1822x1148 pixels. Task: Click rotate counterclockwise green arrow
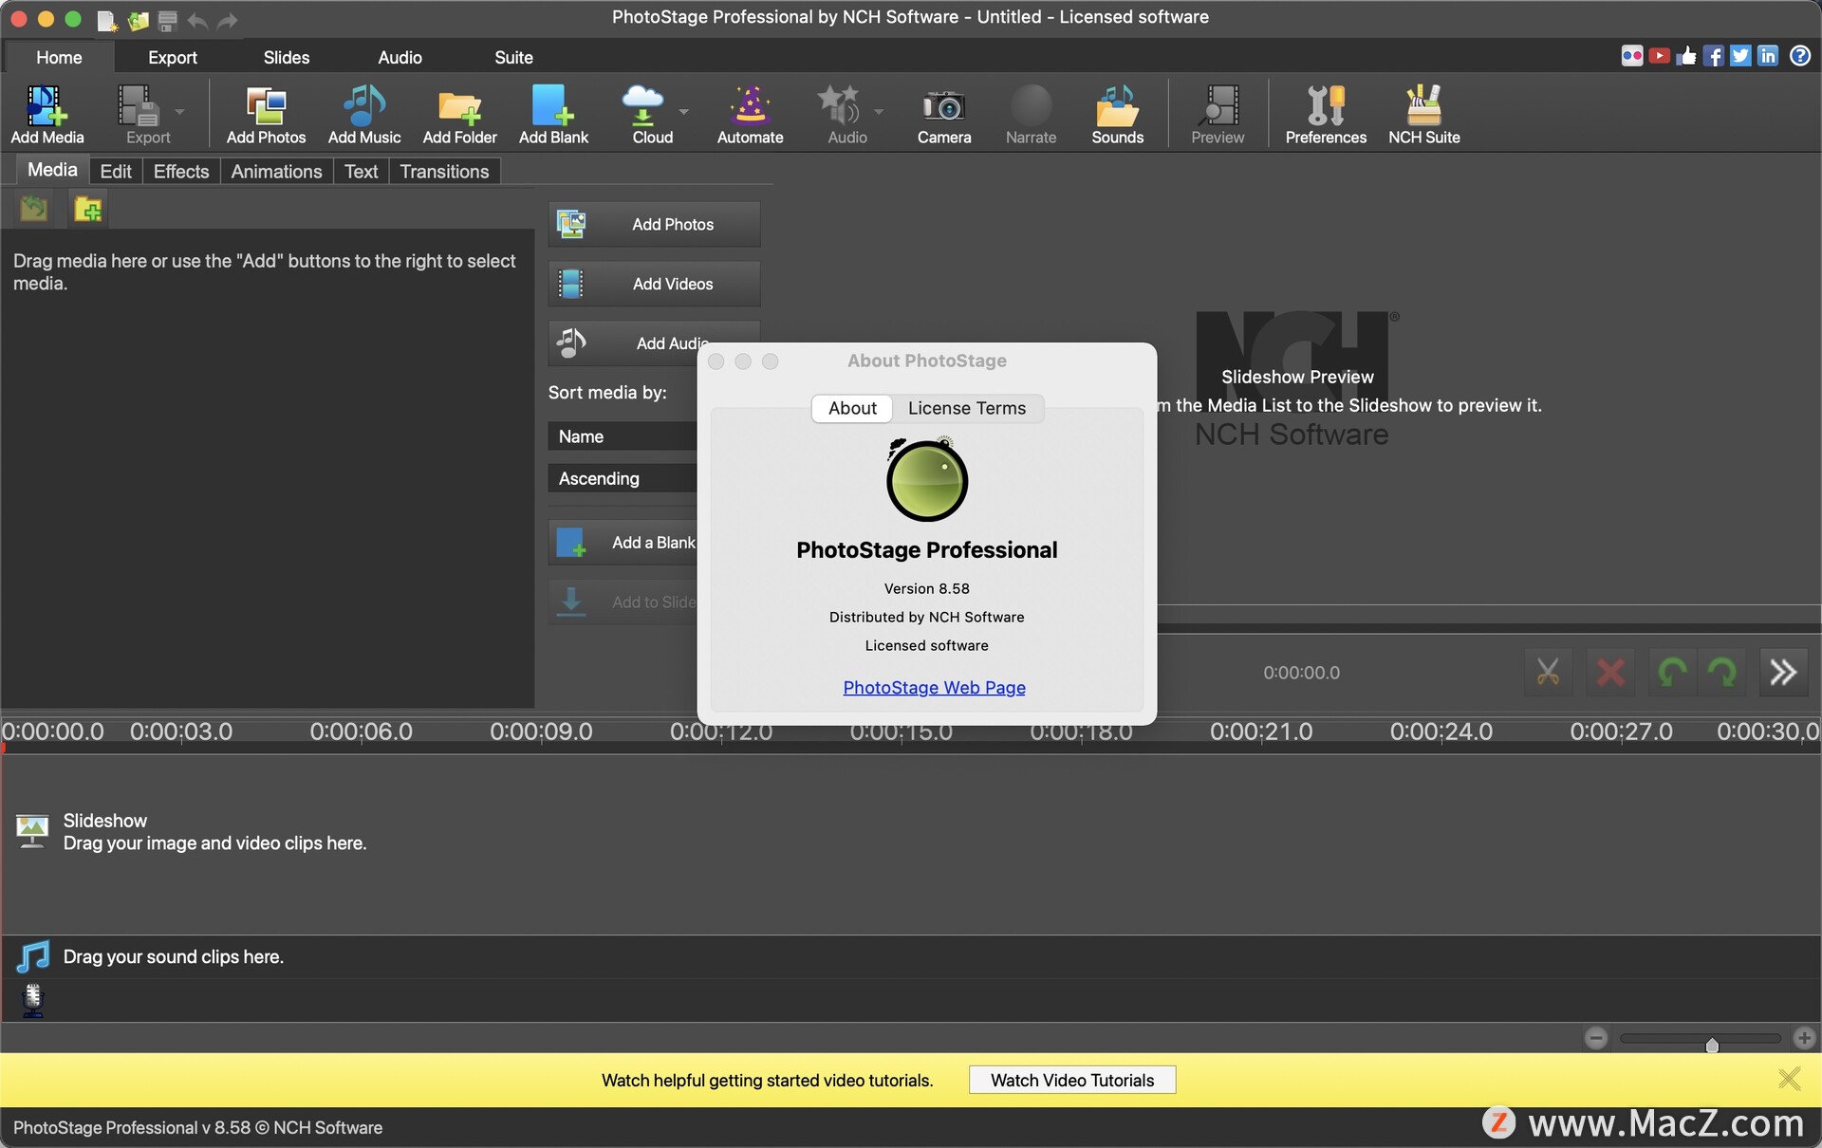click(1671, 673)
